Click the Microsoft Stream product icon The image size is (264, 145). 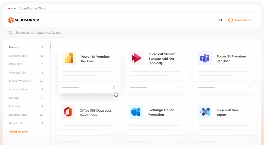[137, 58]
